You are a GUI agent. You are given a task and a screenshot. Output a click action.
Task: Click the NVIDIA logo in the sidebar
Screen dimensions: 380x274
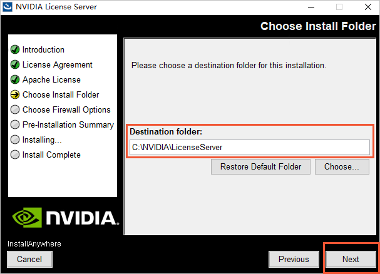[x=62, y=216]
